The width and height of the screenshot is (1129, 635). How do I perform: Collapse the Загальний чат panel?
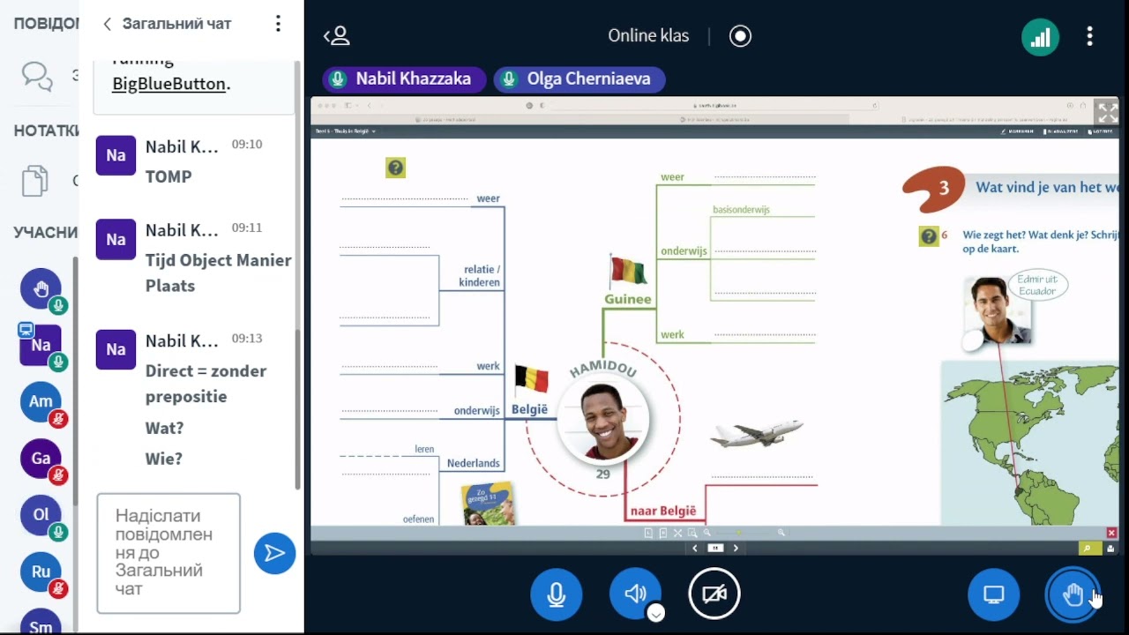(x=167, y=24)
